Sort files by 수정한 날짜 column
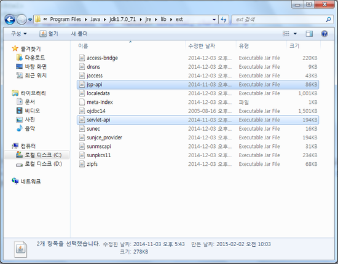338x264 pixels. [x=202, y=46]
